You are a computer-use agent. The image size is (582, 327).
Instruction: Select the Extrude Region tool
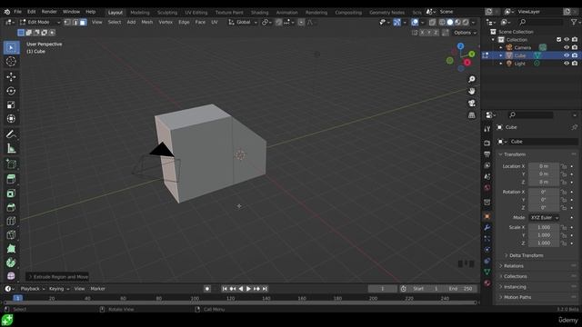(x=11, y=179)
